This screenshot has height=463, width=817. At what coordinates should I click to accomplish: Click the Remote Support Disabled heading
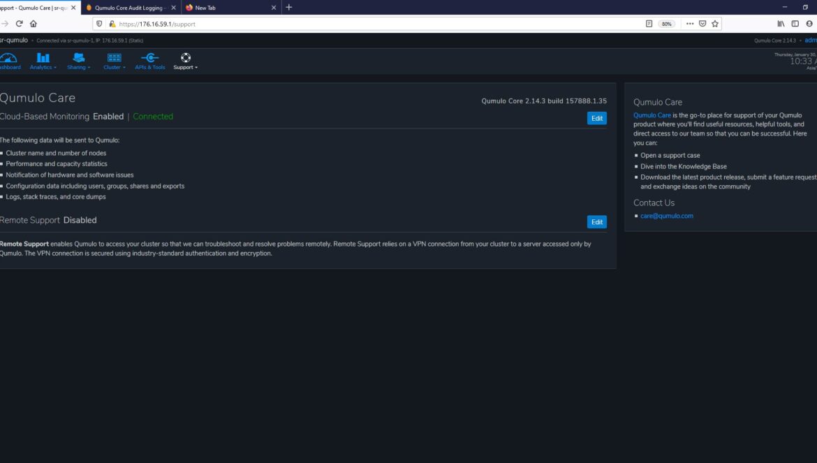(48, 220)
